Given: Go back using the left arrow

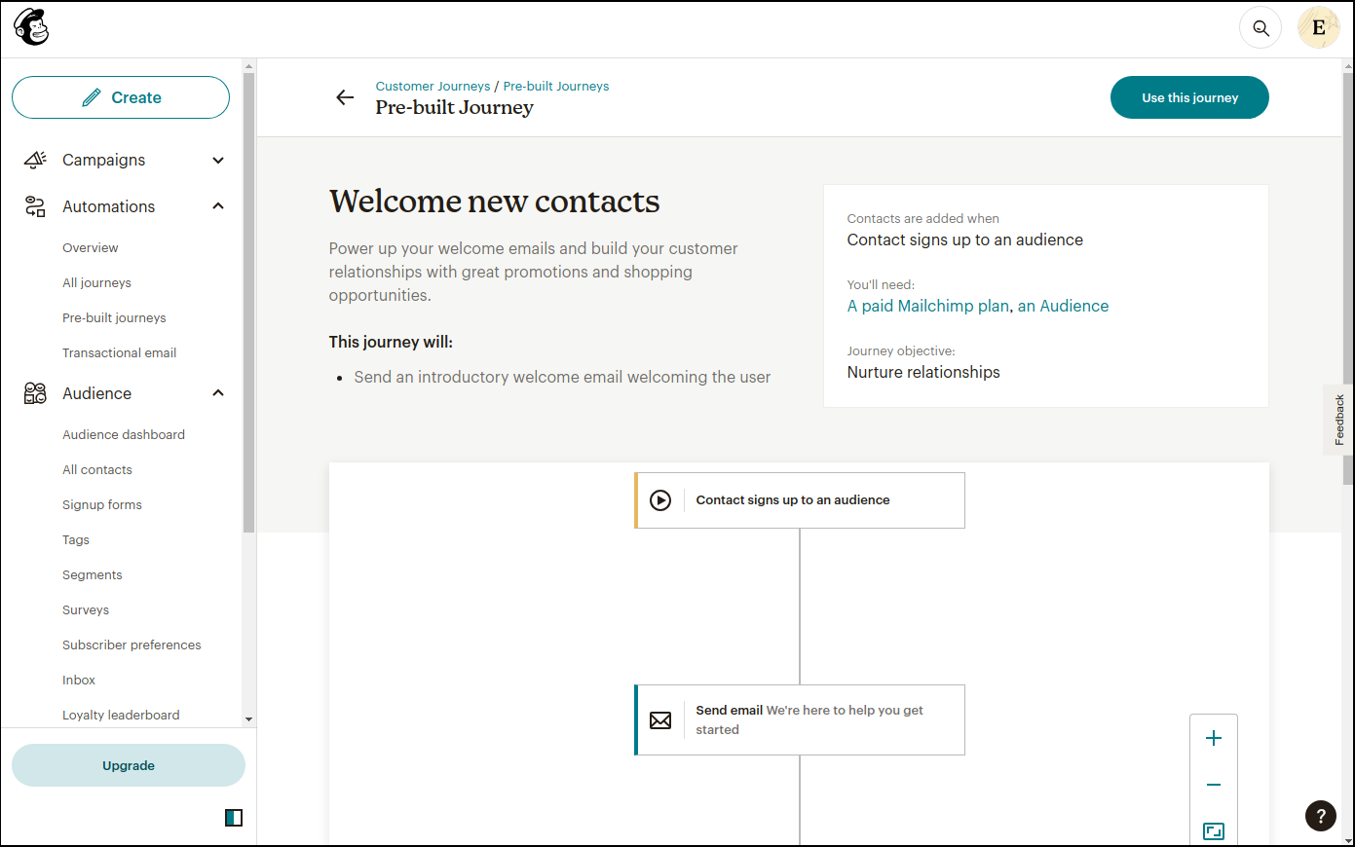Looking at the screenshot, I should [345, 97].
